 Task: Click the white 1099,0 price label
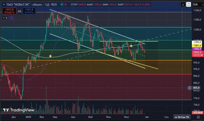click(x=197, y=42)
